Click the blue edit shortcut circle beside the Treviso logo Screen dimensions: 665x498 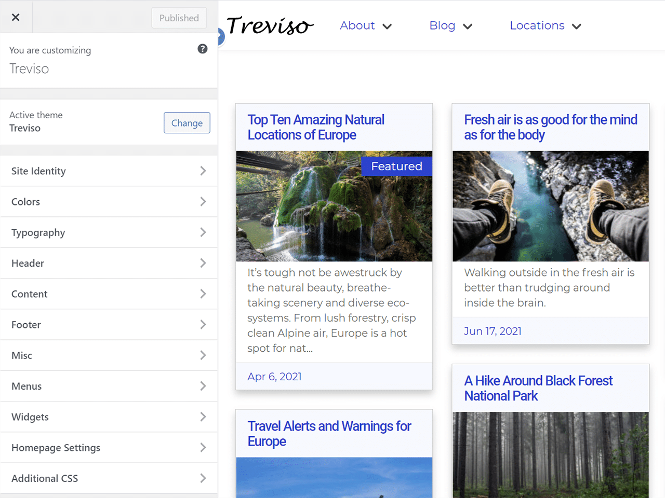221,36
